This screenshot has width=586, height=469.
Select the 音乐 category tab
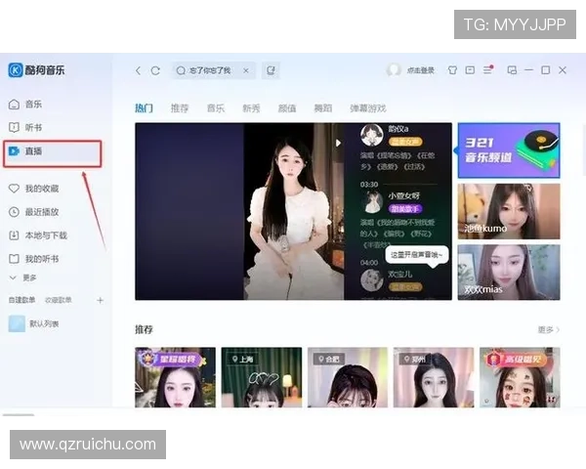click(216, 108)
